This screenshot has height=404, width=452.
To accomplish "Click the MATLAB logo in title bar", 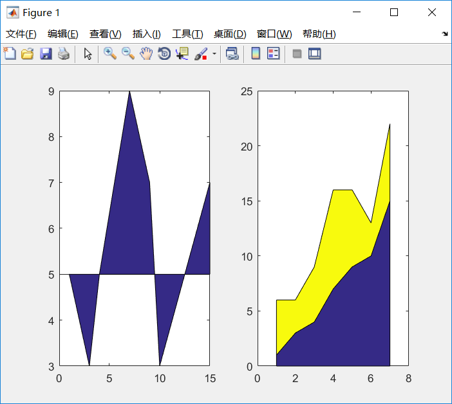I will pos(13,12).
